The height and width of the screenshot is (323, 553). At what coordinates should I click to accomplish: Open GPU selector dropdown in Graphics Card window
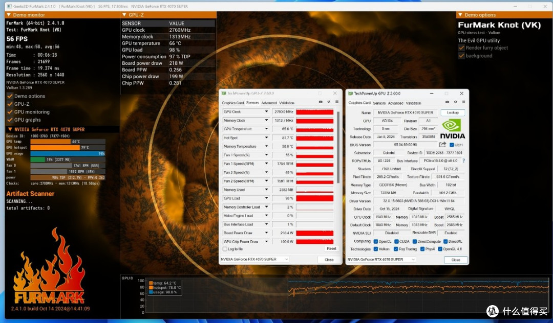381,259
